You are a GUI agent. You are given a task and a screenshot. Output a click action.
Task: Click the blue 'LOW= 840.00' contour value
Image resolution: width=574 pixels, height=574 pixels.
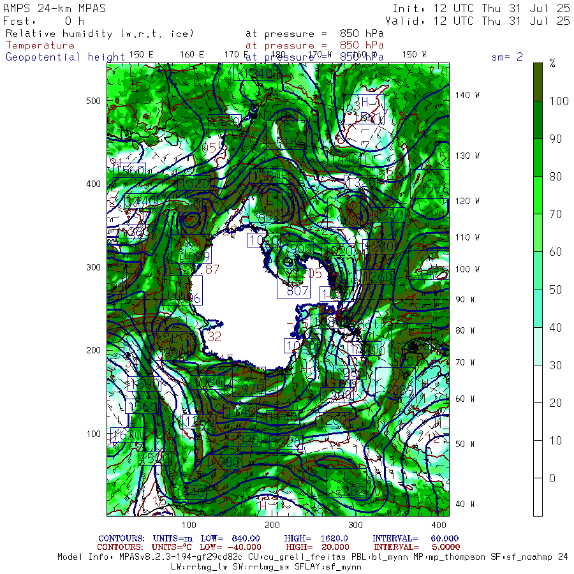tap(230, 538)
